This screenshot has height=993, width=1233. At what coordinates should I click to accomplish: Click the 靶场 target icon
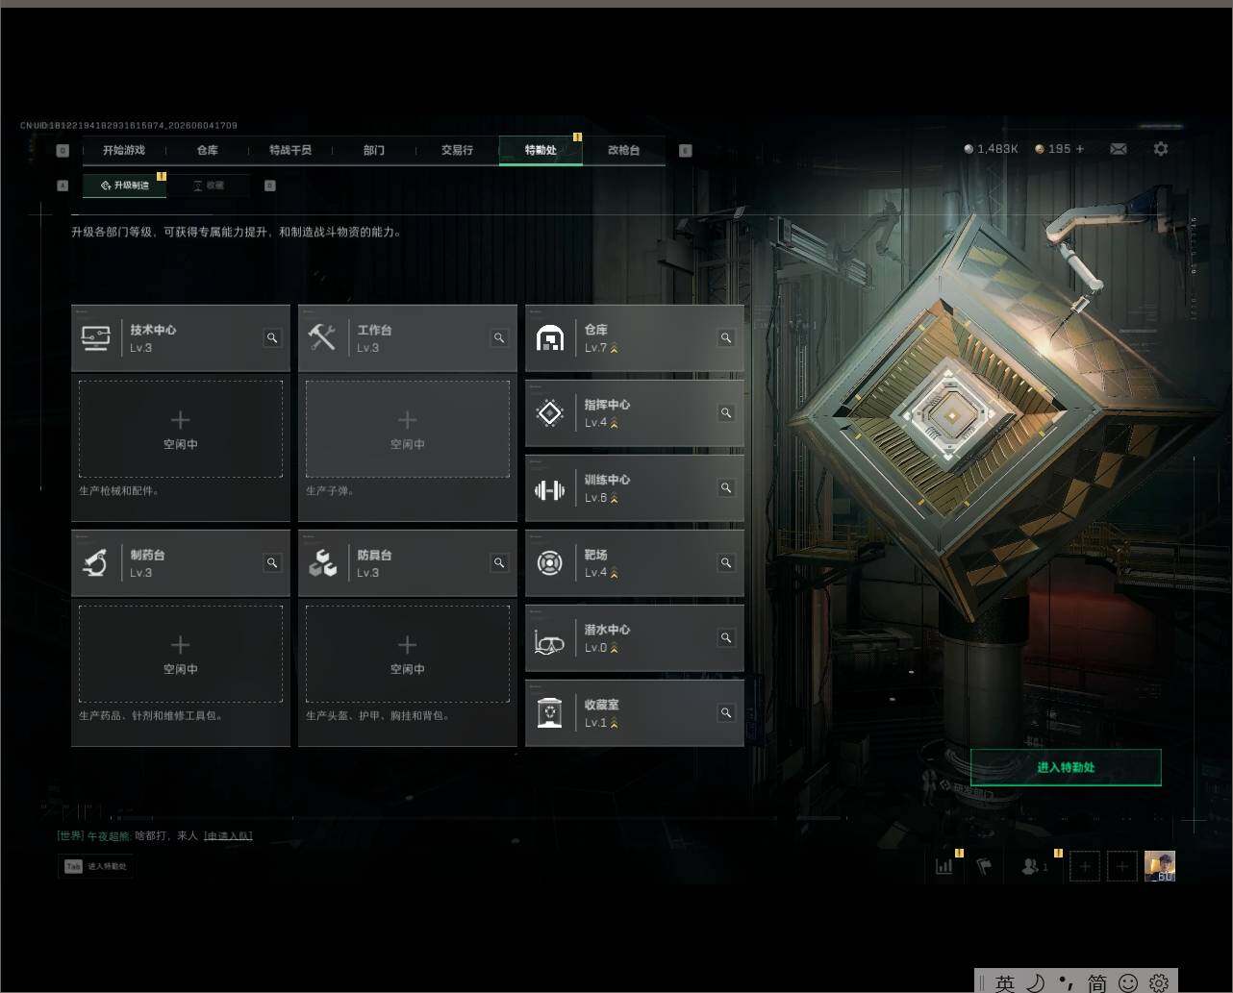pyautogui.click(x=549, y=563)
